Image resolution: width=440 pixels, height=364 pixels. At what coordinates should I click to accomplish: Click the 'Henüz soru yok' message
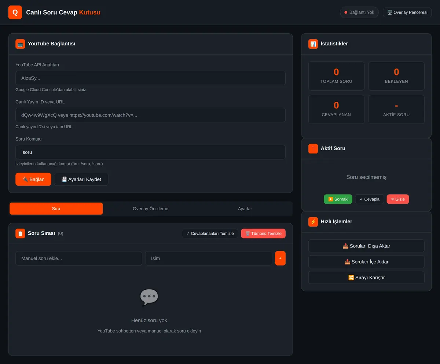coord(149,320)
